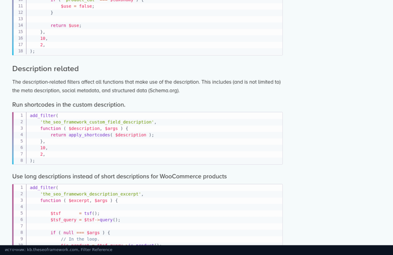
Task: Select the "Run shortcodes in the custom description." subheading
Action: 69,105
